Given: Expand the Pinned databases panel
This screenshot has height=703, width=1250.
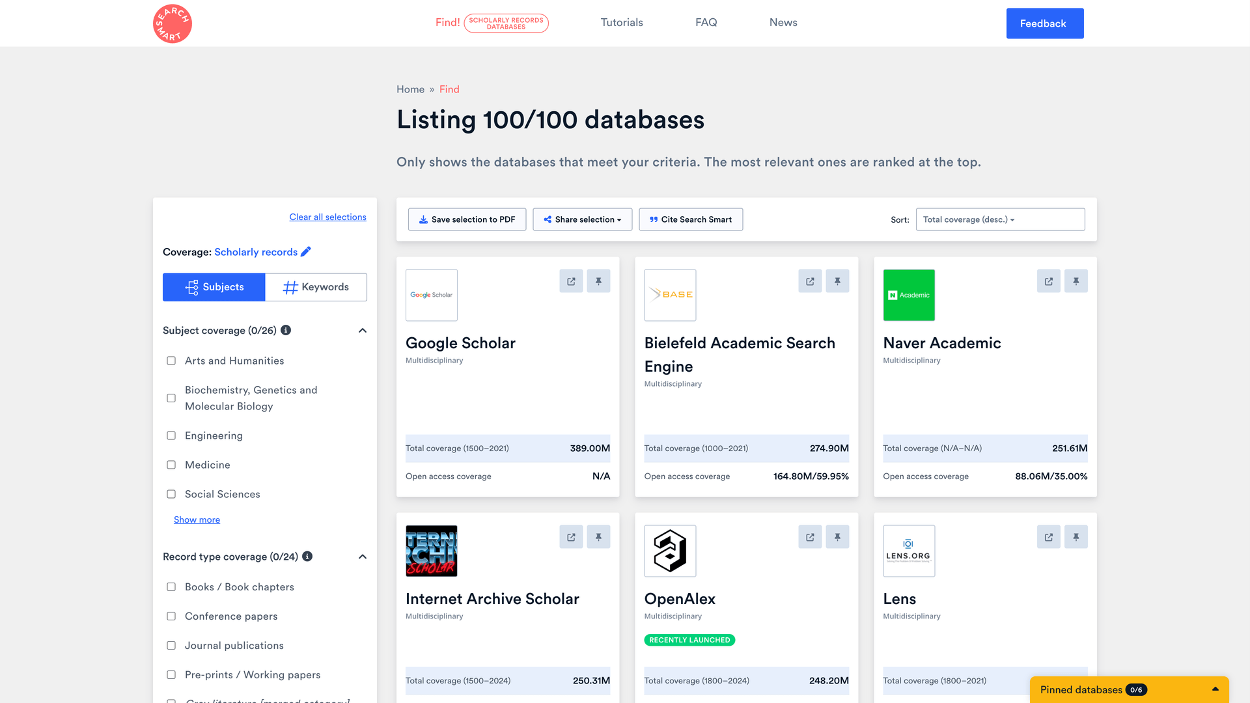Looking at the screenshot, I should [x=1216, y=689].
